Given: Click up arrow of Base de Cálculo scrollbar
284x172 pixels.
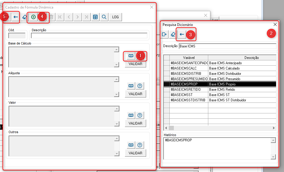Looking at the screenshot, I should point(117,49).
